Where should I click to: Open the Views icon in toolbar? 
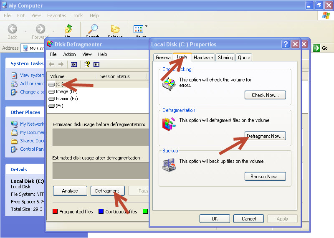138,29
